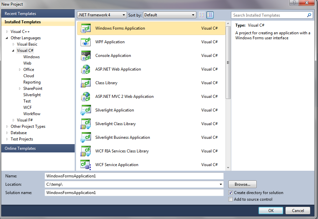Enable Add to source control checkbox
This screenshot has width=318, height=219.
pyautogui.click(x=231, y=199)
